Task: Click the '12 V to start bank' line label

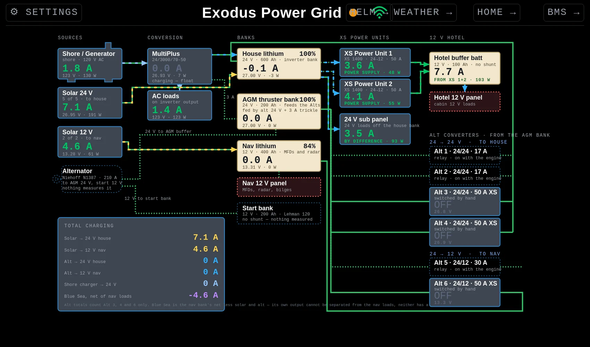Action: [x=148, y=198]
